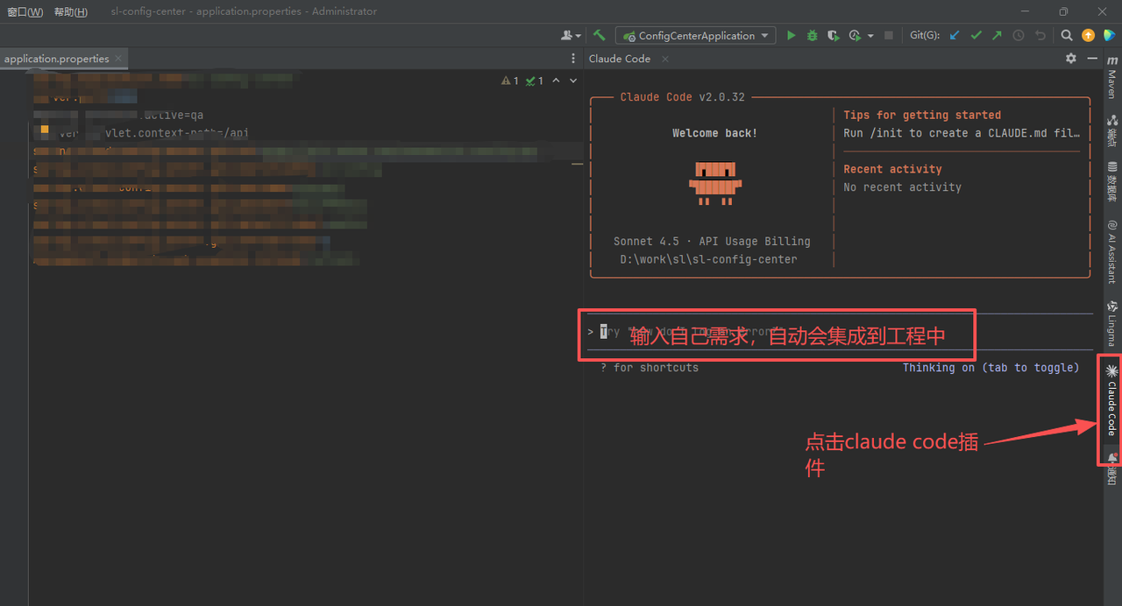The image size is (1122, 606).
Task: Switch to the application.properties editor tab
Action: click(56, 59)
